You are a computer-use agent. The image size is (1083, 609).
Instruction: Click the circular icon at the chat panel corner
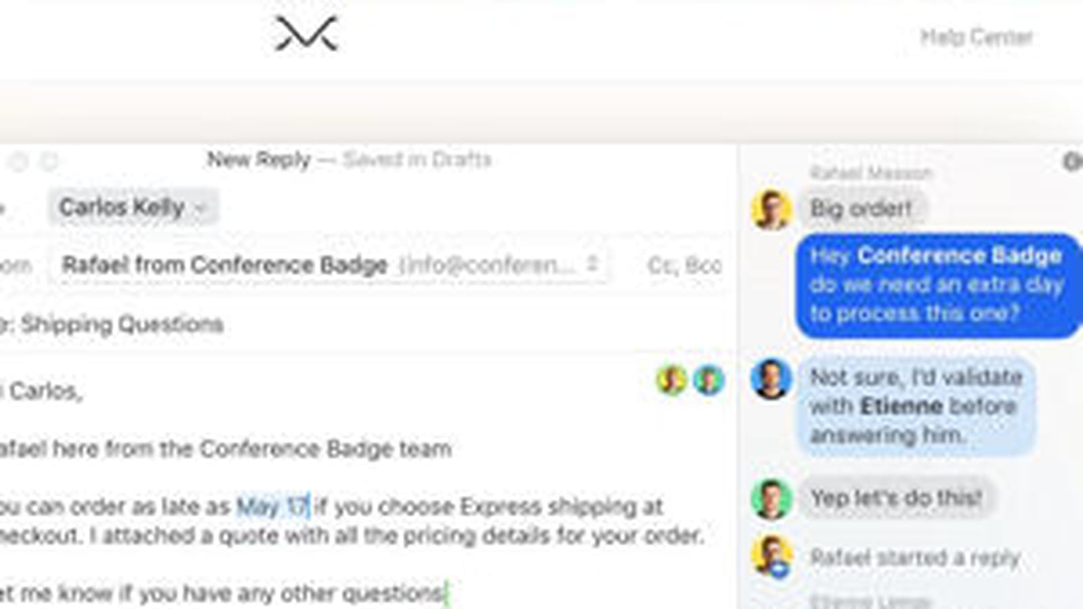click(1073, 161)
